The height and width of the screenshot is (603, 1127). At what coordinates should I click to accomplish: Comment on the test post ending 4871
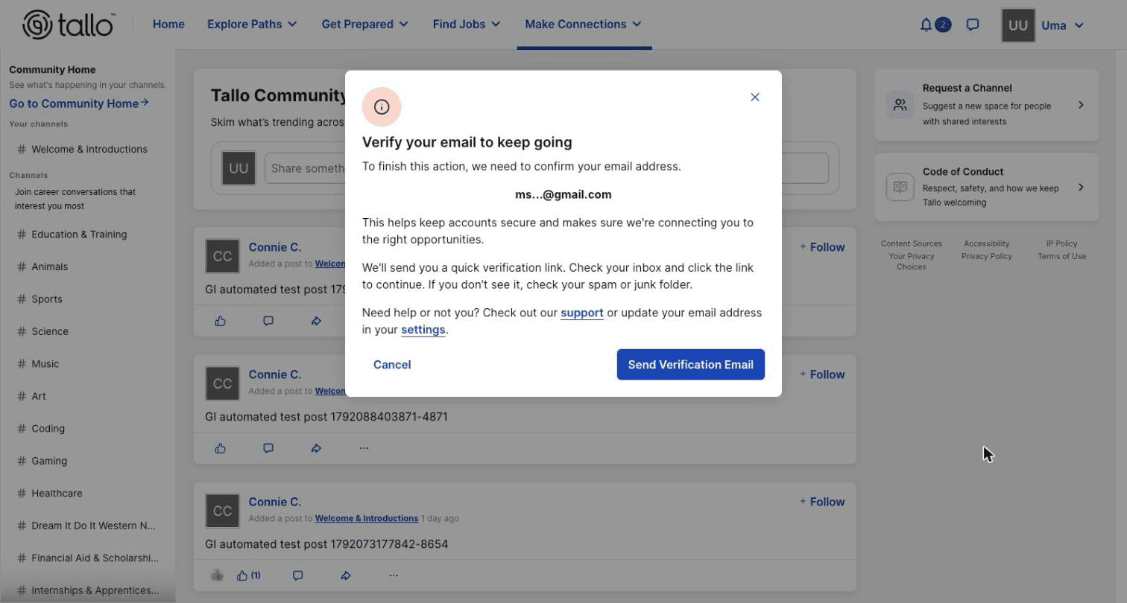coord(268,448)
